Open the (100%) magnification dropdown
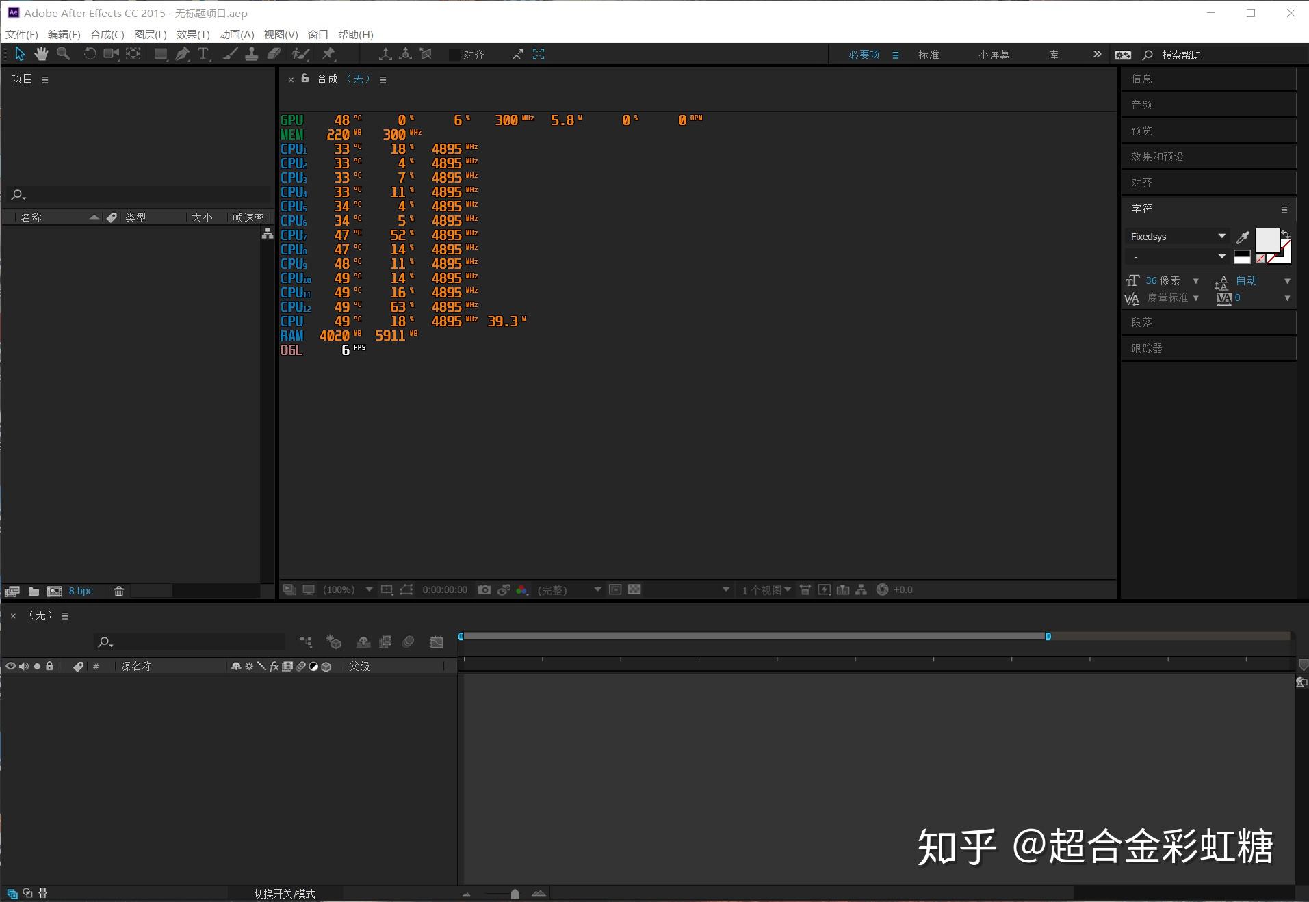Image resolution: width=1309 pixels, height=902 pixels. click(x=348, y=589)
